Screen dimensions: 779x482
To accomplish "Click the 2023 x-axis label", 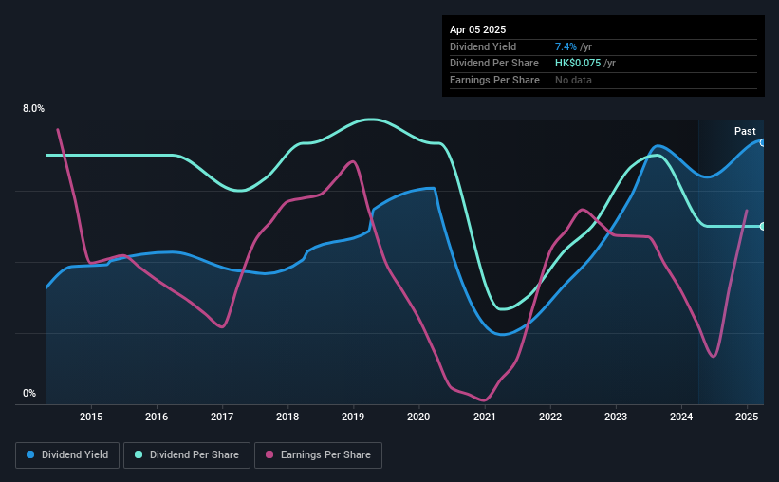I will coord(616,417).
